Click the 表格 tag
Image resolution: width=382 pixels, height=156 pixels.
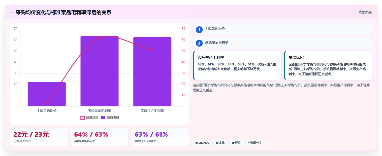[x=220, y=143]
